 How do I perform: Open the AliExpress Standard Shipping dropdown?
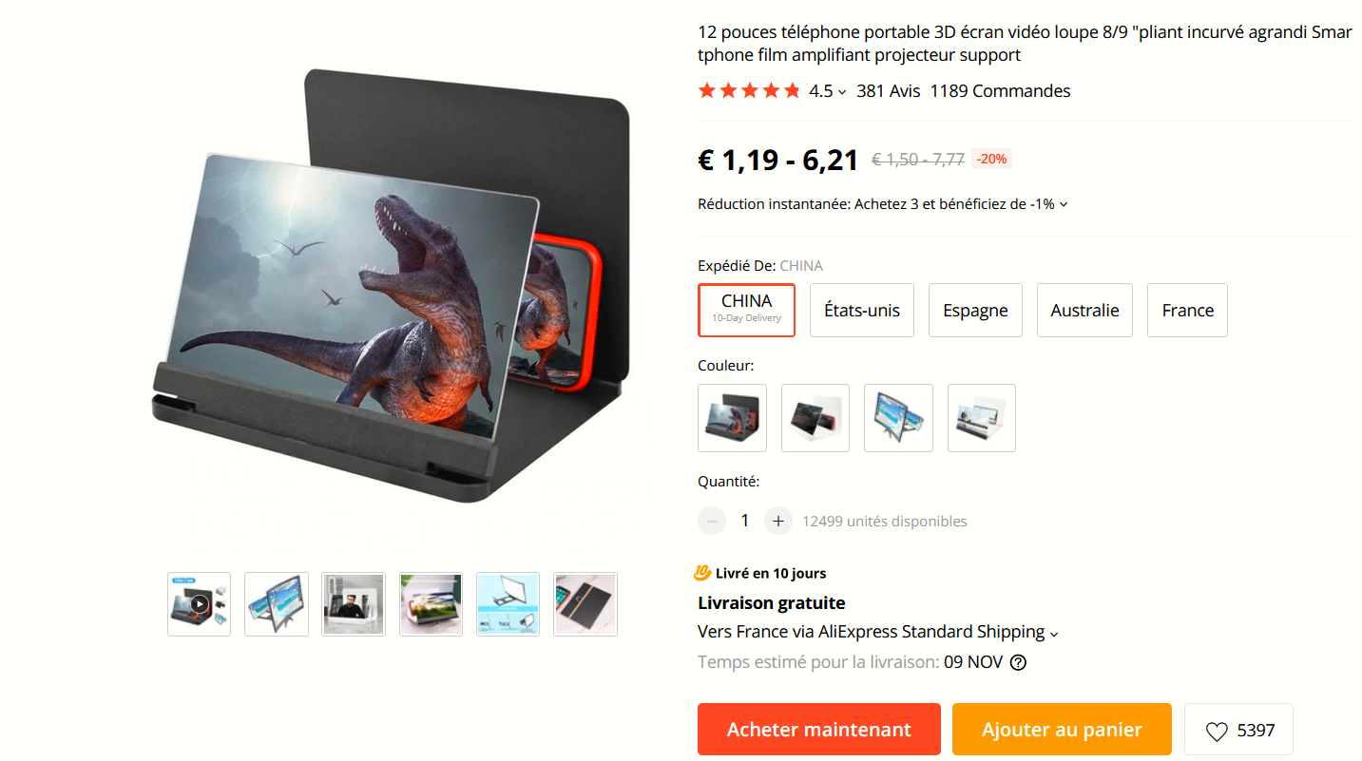(1054, 633)
